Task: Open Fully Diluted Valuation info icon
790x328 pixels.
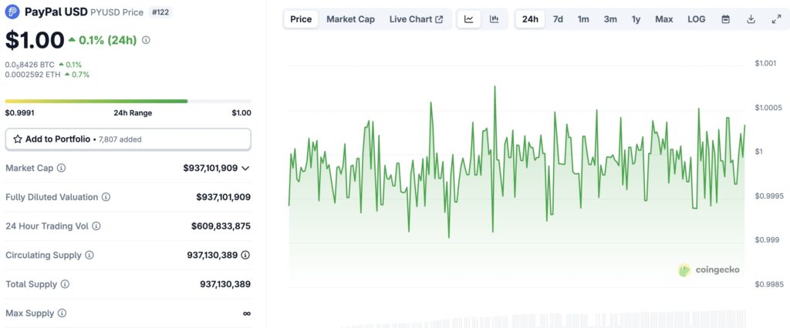Action: [106, 197]
